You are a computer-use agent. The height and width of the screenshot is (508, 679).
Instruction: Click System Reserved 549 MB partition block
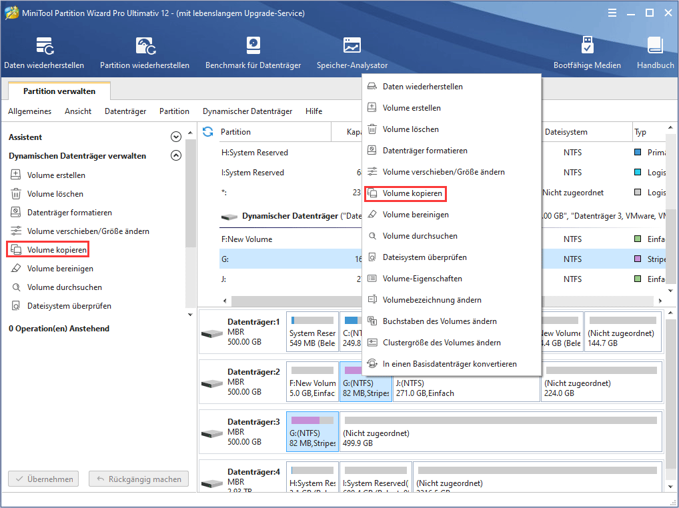312,332
